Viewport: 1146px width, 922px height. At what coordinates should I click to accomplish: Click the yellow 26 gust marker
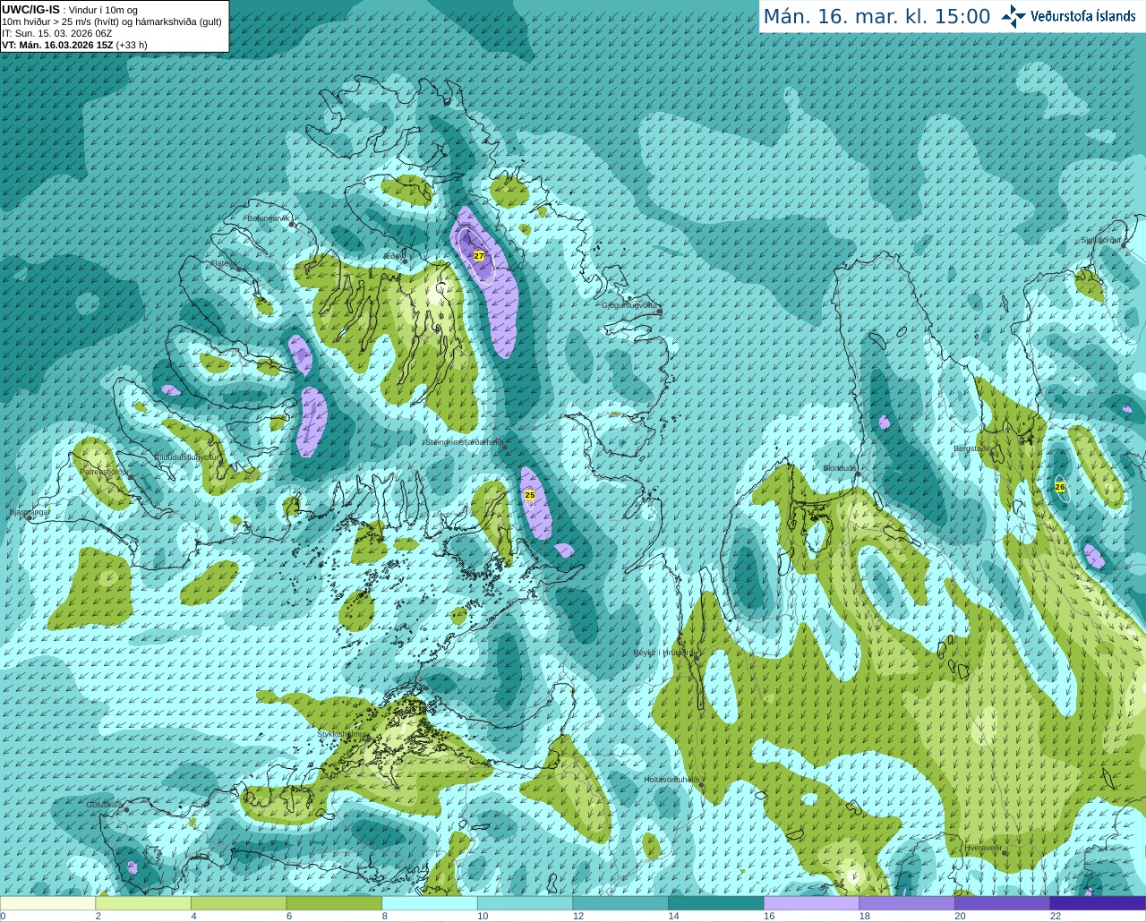point(1060,487)
